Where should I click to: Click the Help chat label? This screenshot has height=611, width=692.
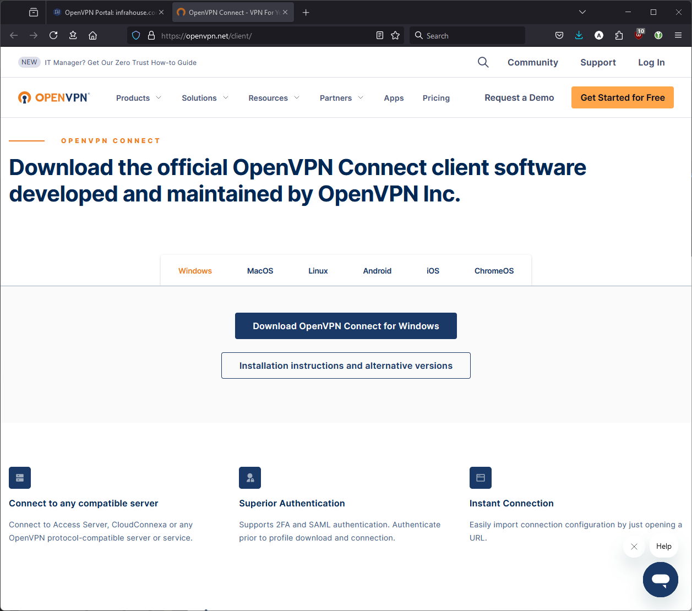(664, 546)
